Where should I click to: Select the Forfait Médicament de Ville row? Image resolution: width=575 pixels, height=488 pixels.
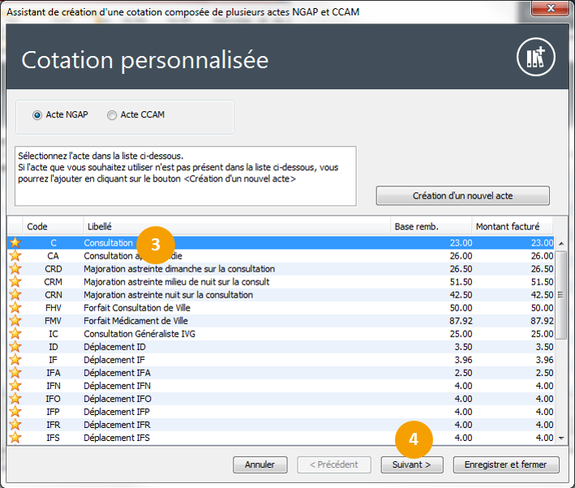coord(235,320)
